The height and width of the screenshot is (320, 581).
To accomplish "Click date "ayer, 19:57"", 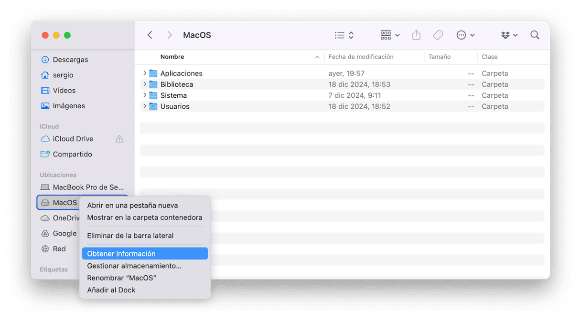I will 346,73.
